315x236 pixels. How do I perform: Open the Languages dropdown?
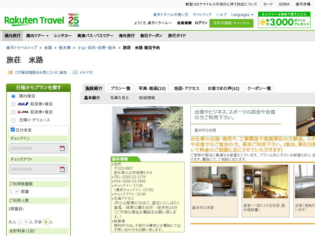coord(242,15)
